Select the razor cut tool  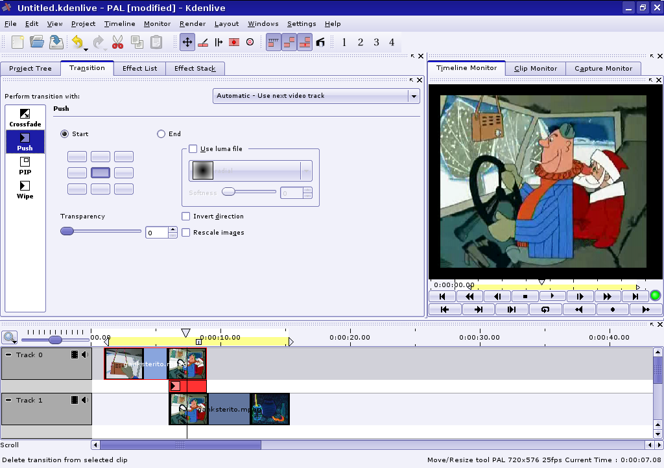(202, 42)
